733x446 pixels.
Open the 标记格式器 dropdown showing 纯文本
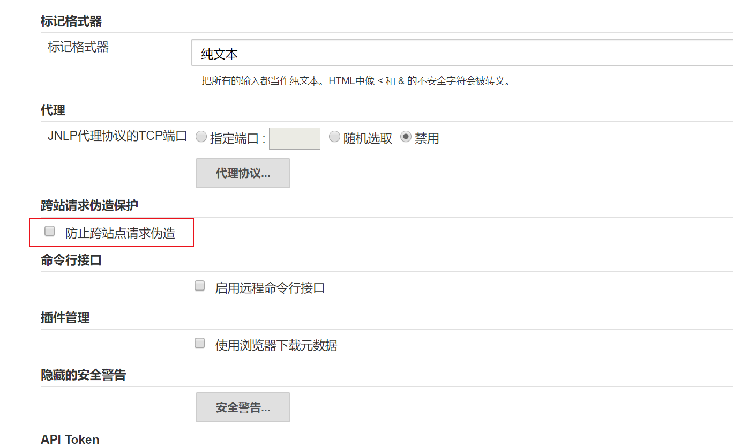pos(461,54)
